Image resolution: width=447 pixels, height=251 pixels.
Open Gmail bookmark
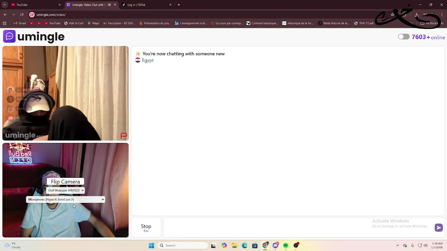click(20, 23)
